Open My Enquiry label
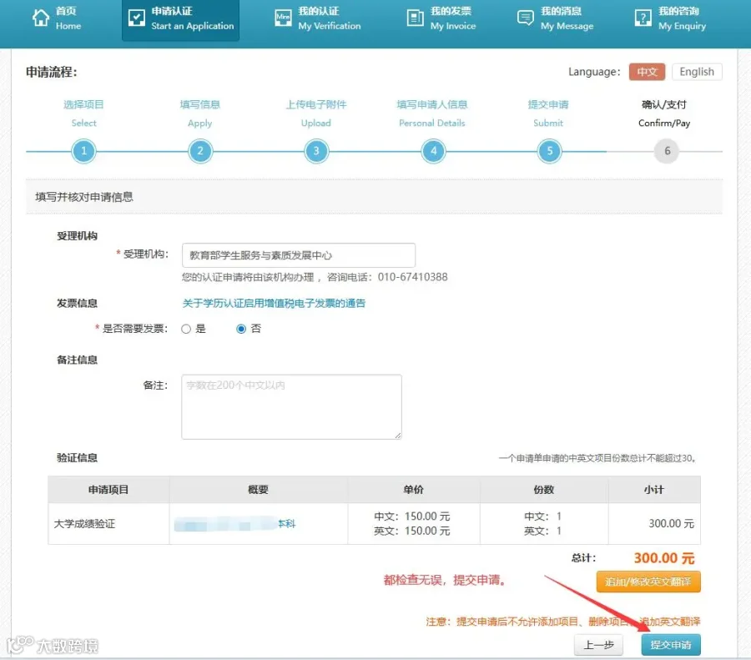The image size is (751, 660). pos(682,18)
